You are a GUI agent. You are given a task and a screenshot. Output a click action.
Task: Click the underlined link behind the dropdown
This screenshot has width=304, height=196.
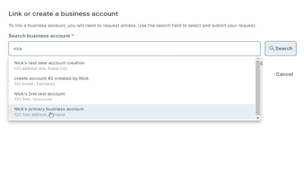pyautogui.click(x=261, y=63)
